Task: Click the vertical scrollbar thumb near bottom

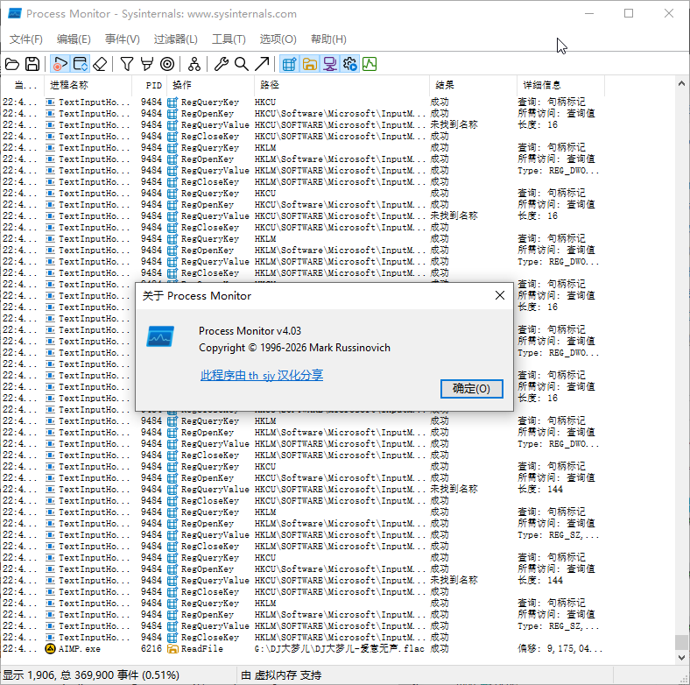Action: point(681,642)
